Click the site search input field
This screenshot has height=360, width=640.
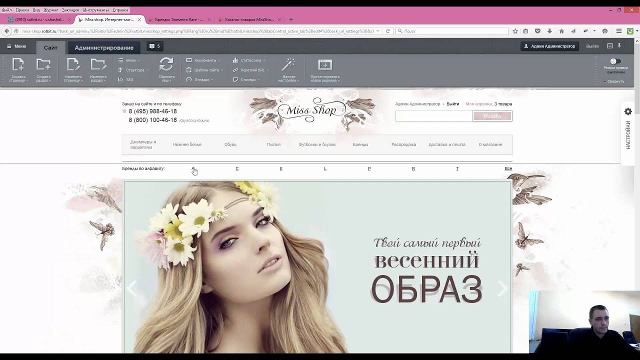tap(433, 116)
